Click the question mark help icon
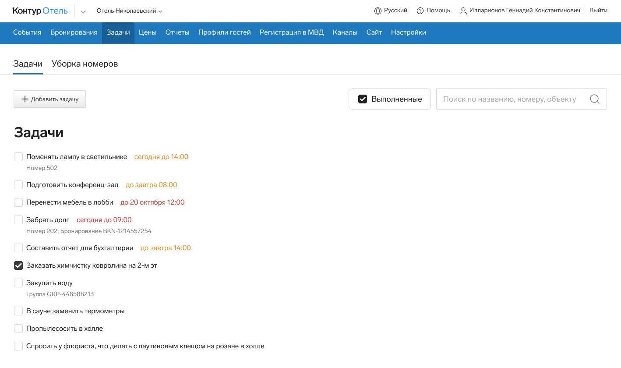 [x=420, y=11]
